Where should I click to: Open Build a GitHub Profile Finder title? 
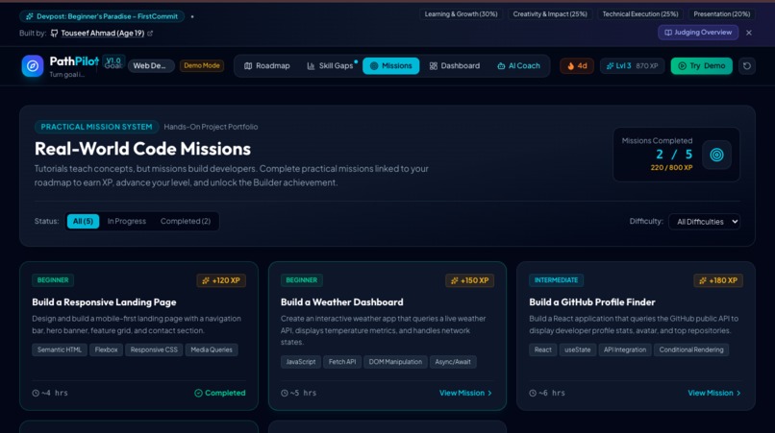591,302
